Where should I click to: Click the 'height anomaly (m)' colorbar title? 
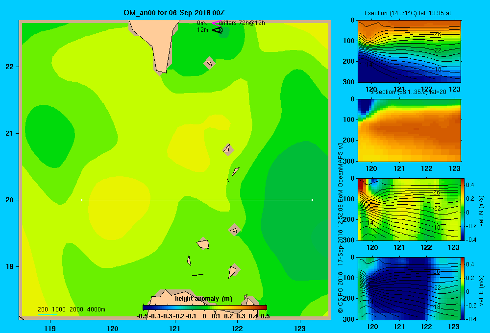(x=204, y=299)
